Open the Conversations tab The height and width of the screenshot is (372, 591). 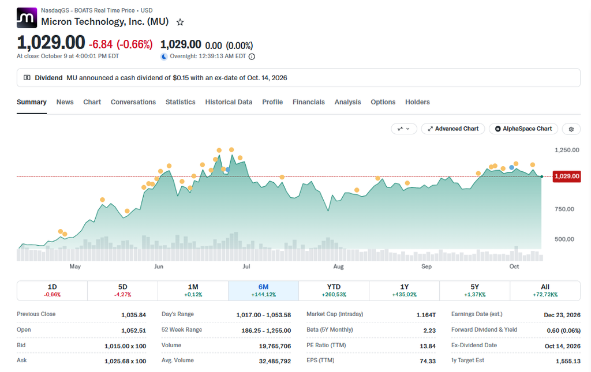[133, 102]
